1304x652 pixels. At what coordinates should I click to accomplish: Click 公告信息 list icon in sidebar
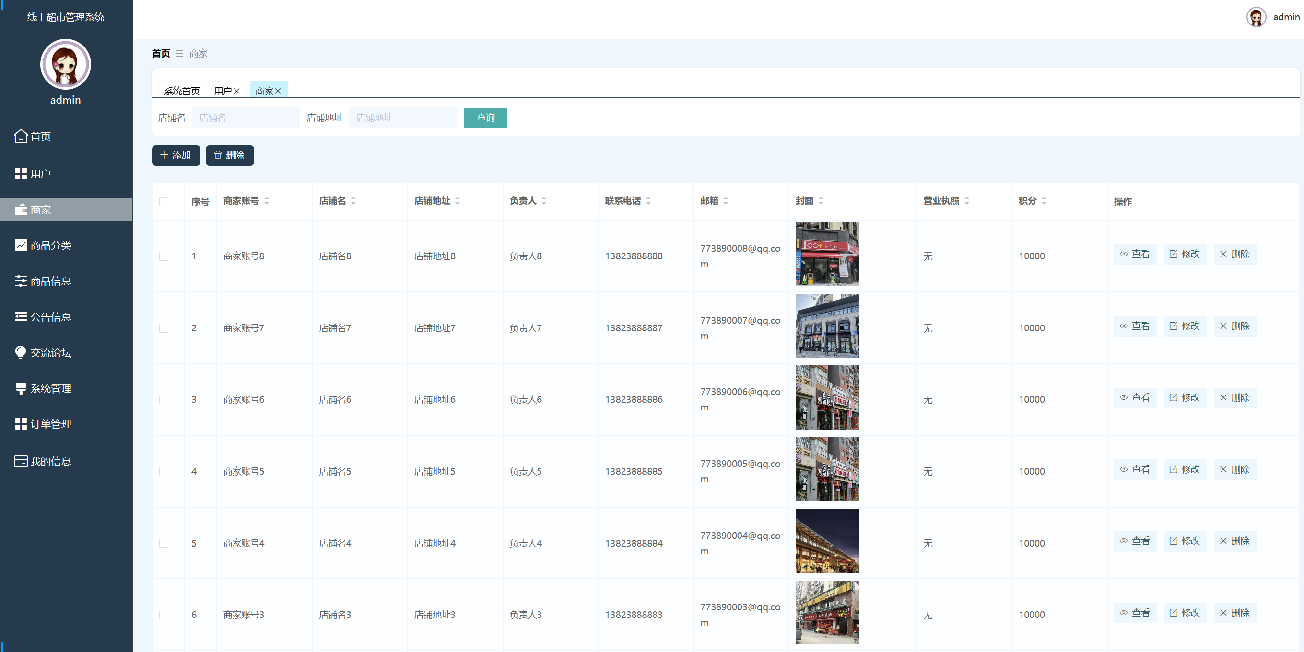pos(21,316)
